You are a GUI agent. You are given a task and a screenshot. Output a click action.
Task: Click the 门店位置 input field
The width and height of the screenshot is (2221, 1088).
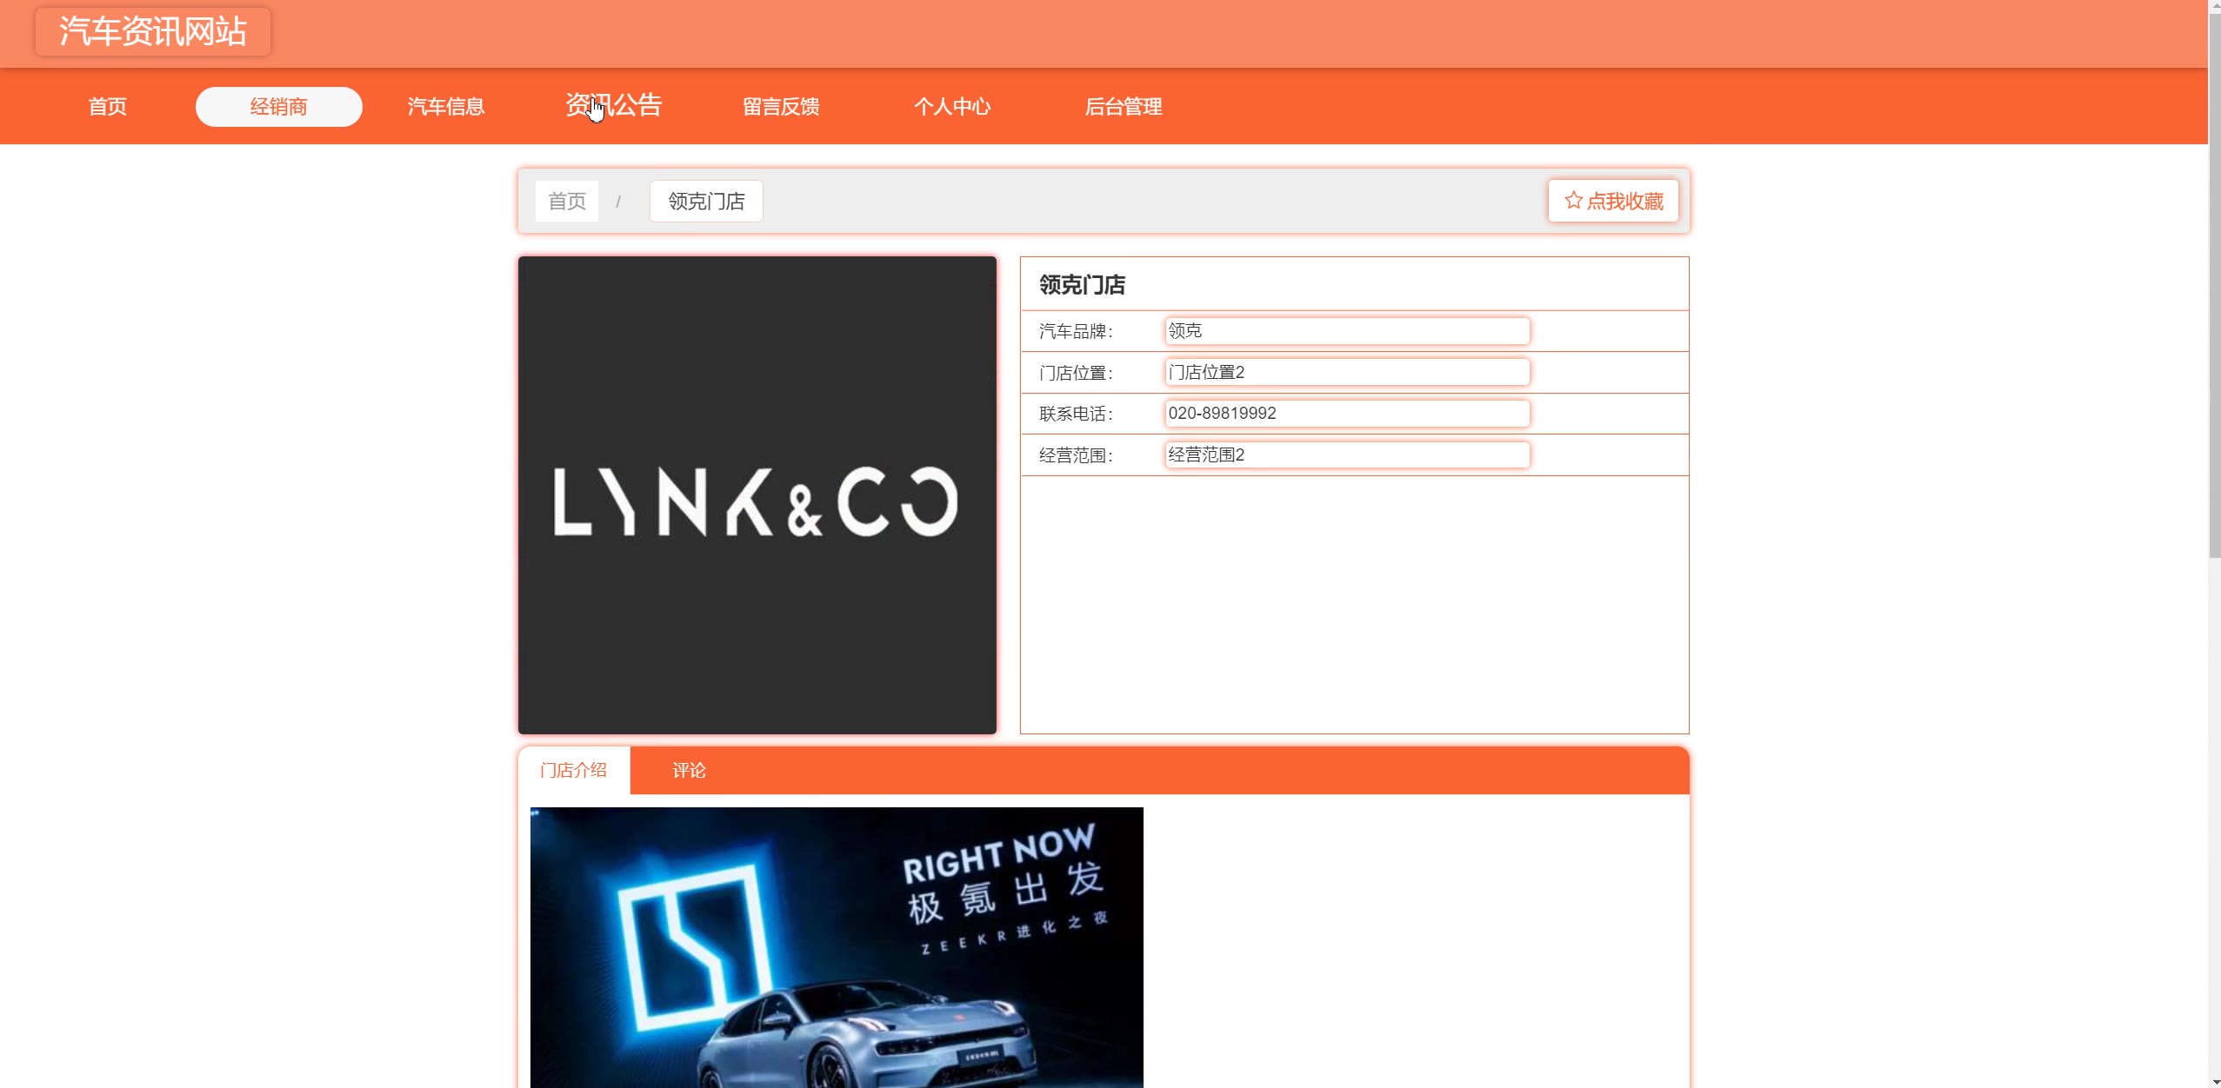tap(1346, 373)
